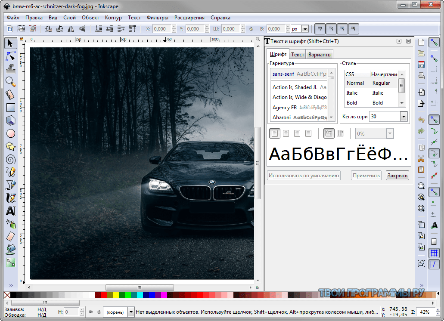Select the 3D Box tool
The image size is (444, 321).
pos(10,120)
